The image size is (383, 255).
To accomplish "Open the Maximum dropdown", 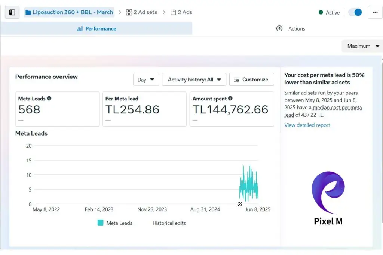I will (x=361, y=46).
